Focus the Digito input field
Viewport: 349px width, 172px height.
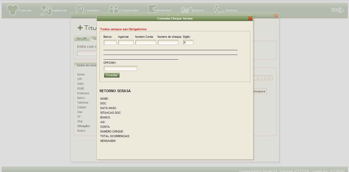click(188, 42)
